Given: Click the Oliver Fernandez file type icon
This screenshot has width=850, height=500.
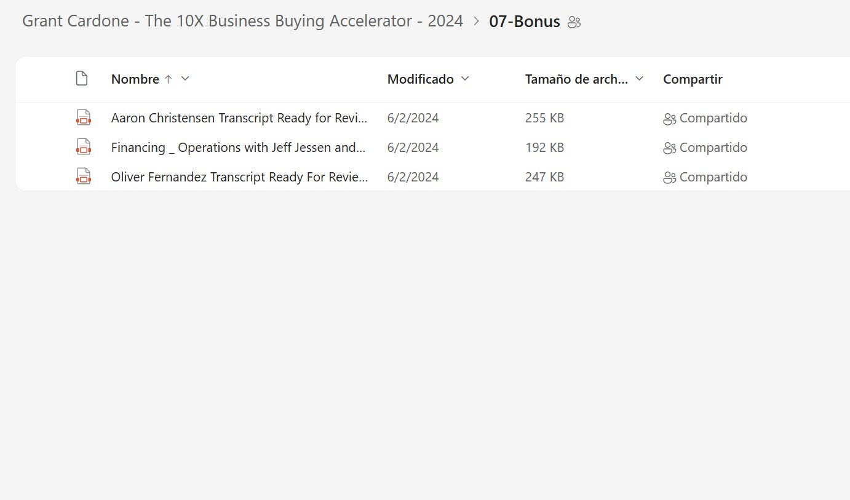Looking at the screenshot, I should coord(83,177).
